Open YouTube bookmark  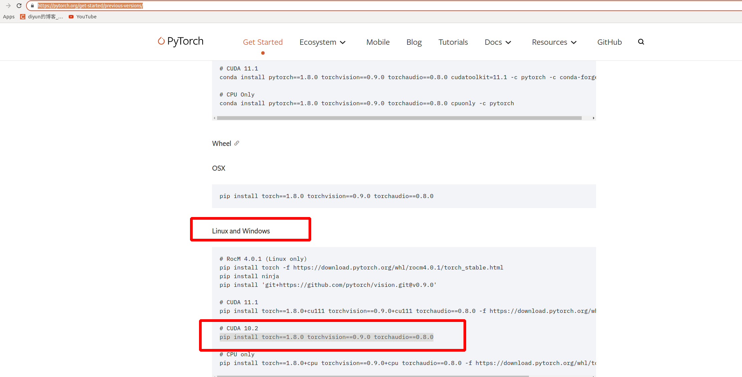82,17
